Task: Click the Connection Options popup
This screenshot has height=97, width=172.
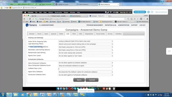Action: click(x=86, y=91)
